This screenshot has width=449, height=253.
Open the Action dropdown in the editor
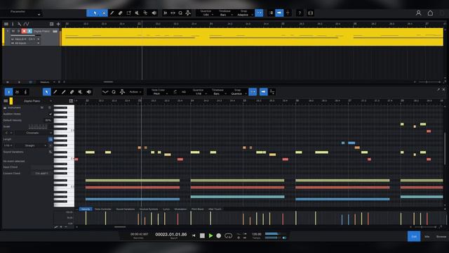(135, 92)
